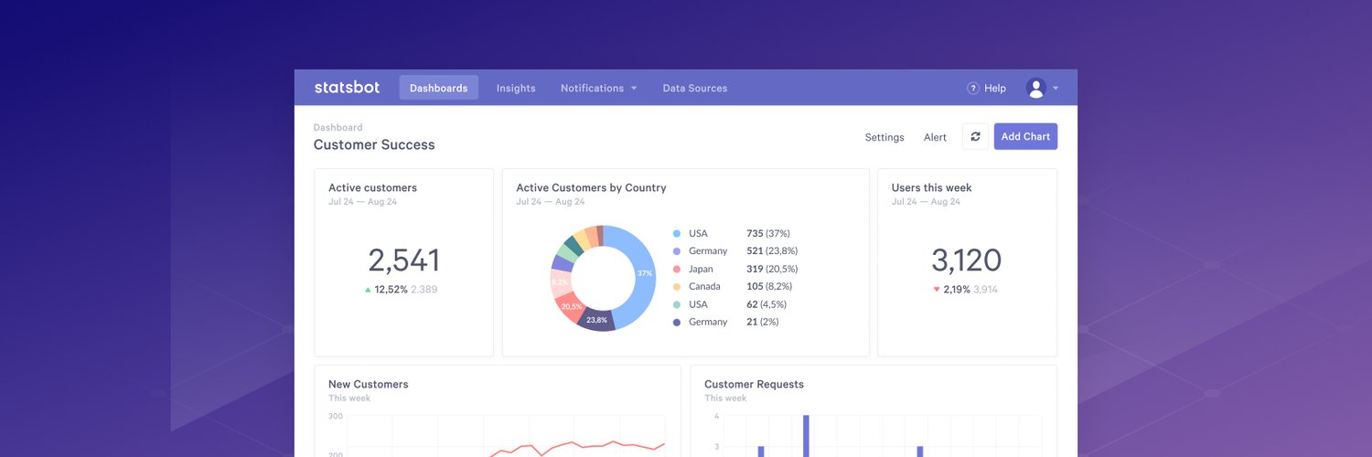
Task: Click the dark navy Germany legend dot
Action: 676,322
